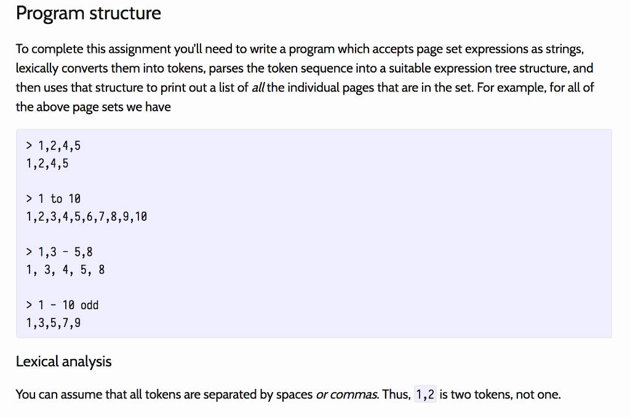Click the inline code 1,2
The width and height of the screenshot is (630, 418).
(425, 394)
